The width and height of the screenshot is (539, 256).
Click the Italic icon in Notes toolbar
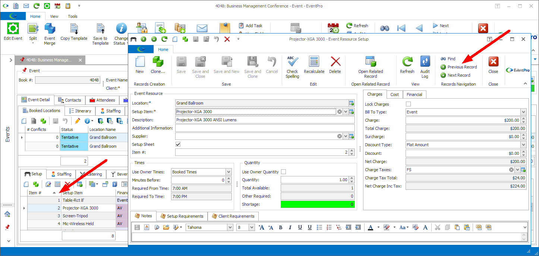click(x=290, y=227)
